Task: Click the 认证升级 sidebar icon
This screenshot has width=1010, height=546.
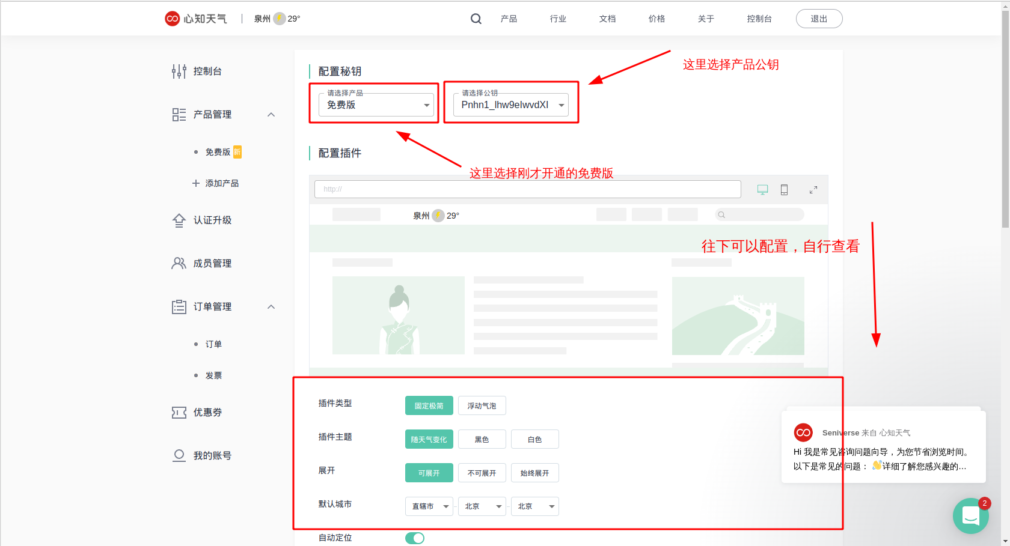Action: 179,220
